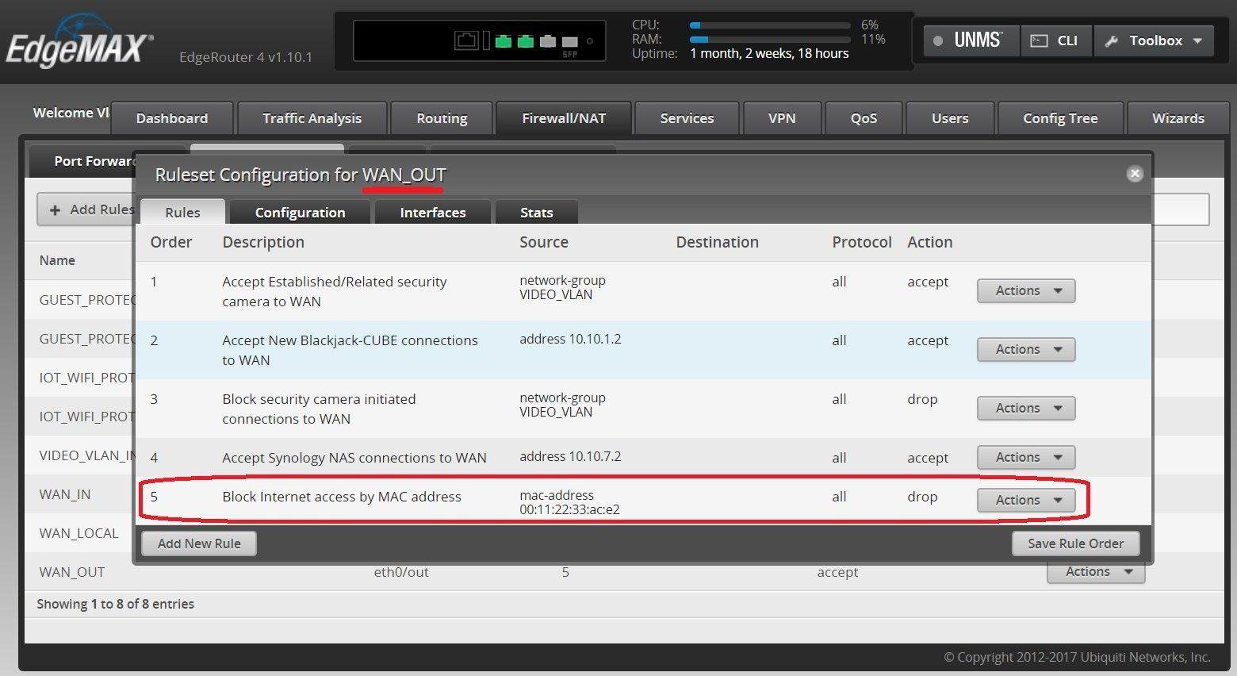The width and height of the screenshot is (1237, 676).
Task: Open the UNMS connection button
Action: (971, 40)
